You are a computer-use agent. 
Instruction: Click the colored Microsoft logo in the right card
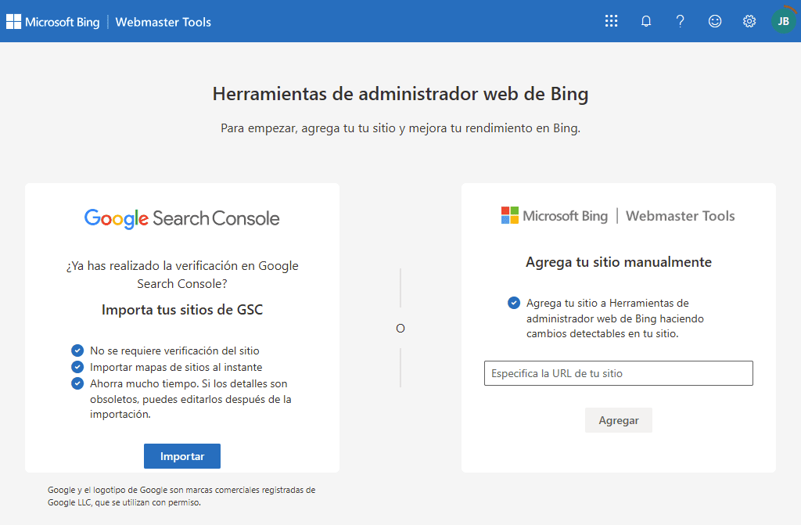point(510,215)
